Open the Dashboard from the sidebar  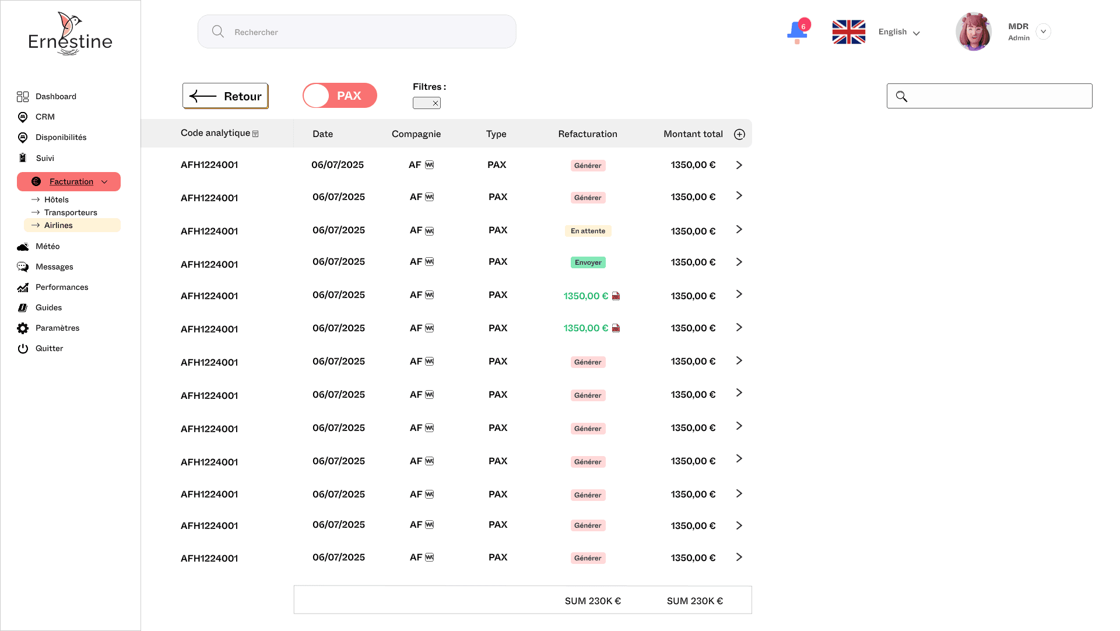55,96
